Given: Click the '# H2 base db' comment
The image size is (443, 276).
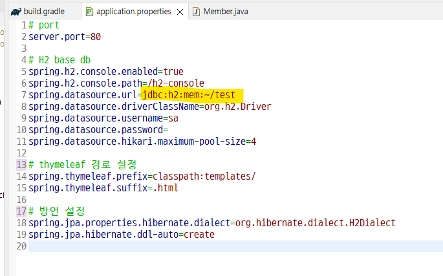Looking at the screenshot, I should [x=59, y=60].
